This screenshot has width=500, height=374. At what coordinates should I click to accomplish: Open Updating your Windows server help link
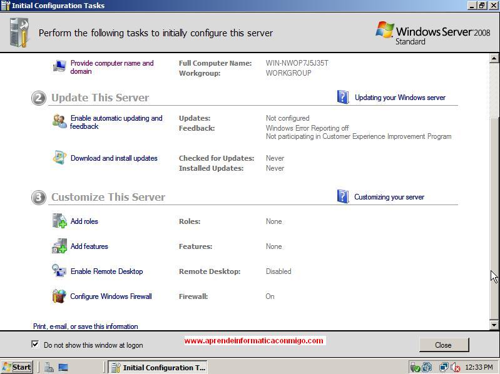[401, 98]
